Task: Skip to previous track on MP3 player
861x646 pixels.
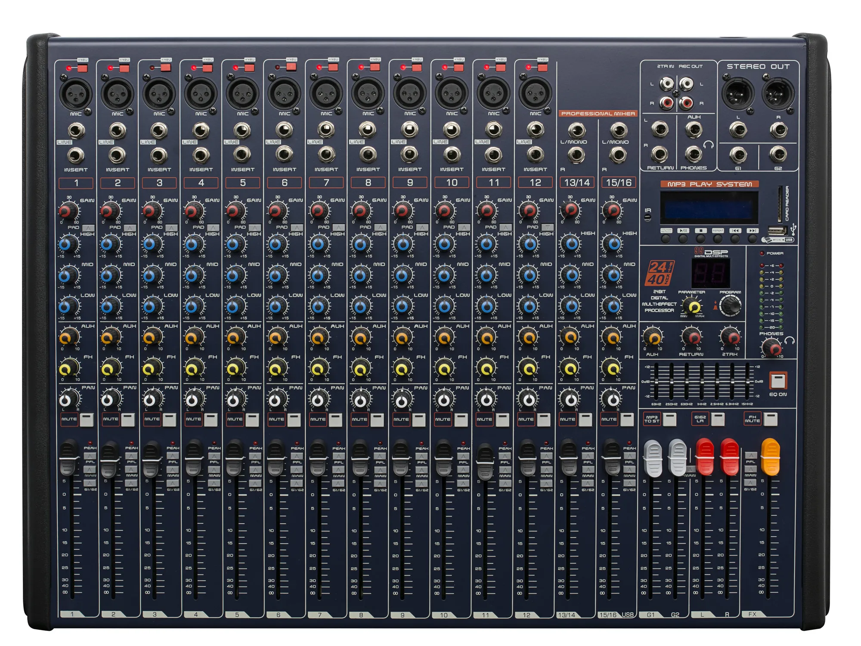Action: (735, 238)
